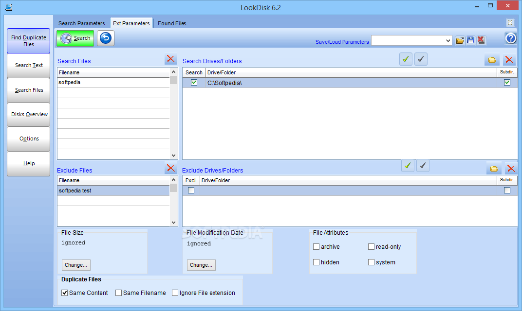Open the help question mark icon
The width and height of the screenshot is (522, 311).
pos(510,38)
